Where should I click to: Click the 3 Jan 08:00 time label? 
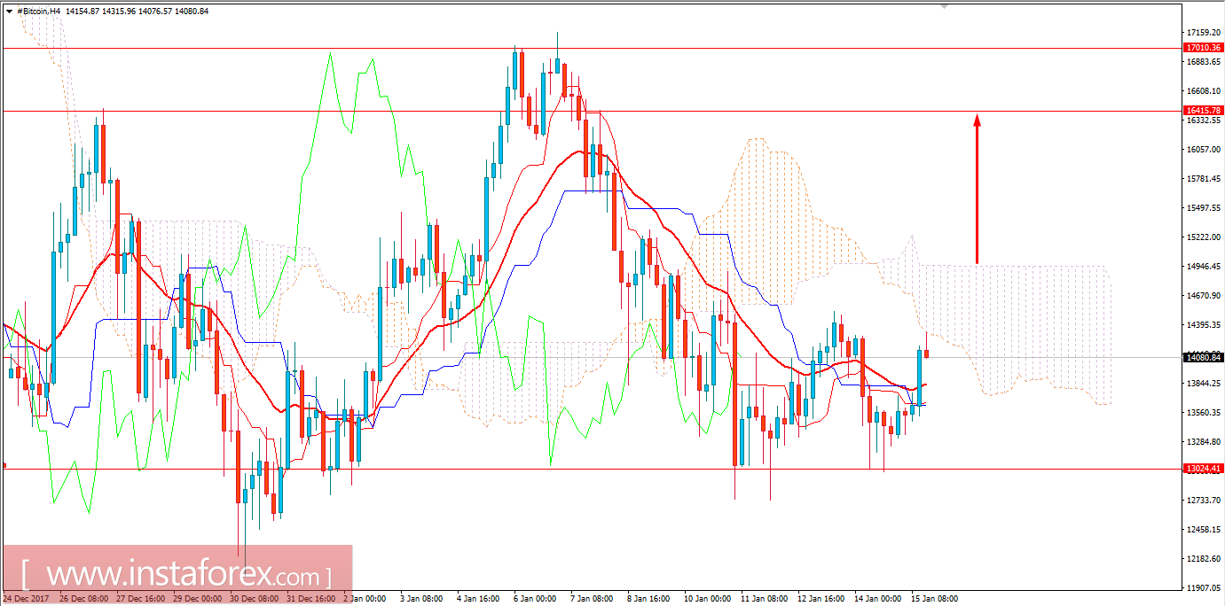click(420, 599)
